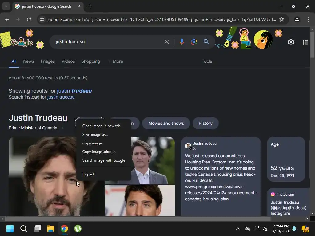The width and height of the screenshot is (315, 236).
Task: Expand the More search options
Action: point(116,61)
